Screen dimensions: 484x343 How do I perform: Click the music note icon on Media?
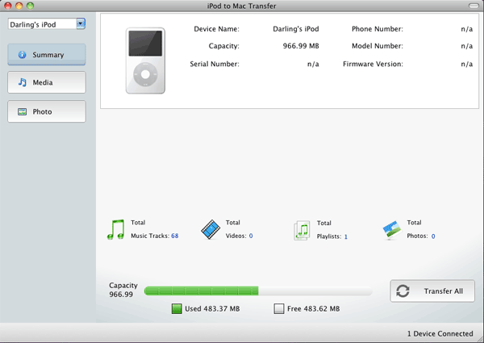click(23, 82)
